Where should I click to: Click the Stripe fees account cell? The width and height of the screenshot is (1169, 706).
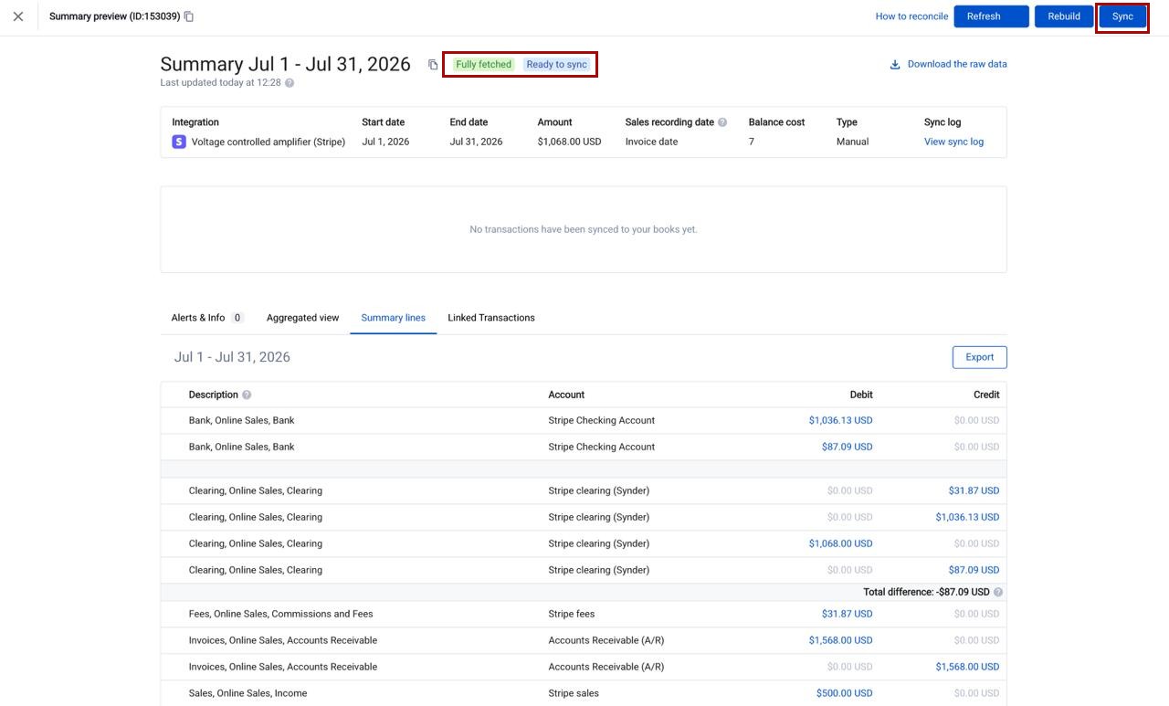(571, 614)
